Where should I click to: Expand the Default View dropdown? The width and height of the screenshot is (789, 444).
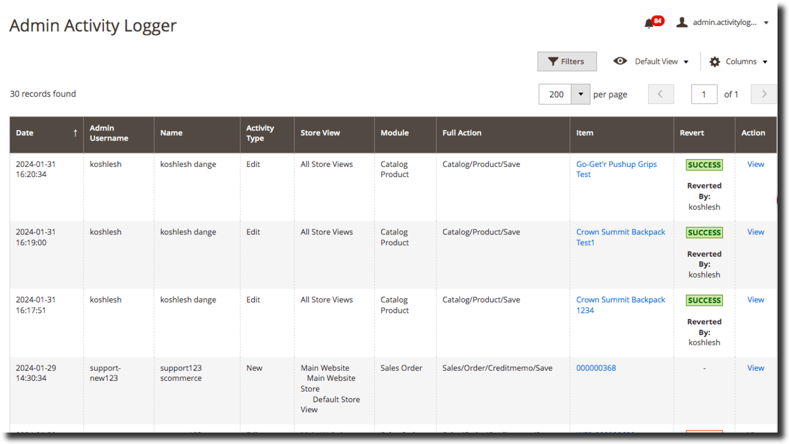[x=662, y=62]
